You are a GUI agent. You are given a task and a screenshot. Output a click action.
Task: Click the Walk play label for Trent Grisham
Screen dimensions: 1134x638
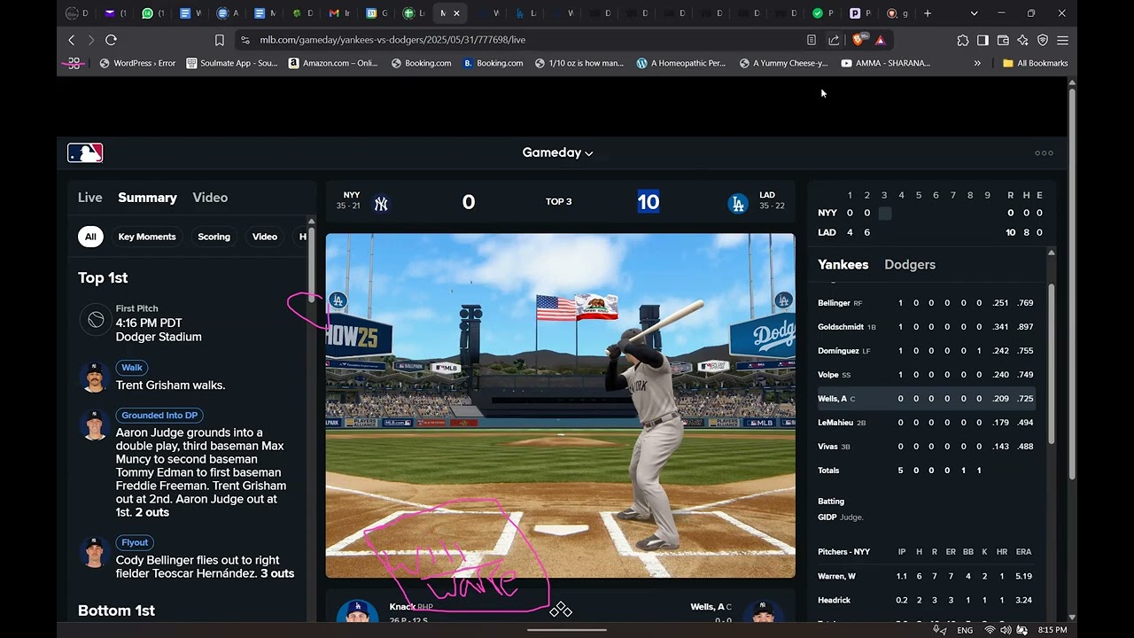(132, 368)
